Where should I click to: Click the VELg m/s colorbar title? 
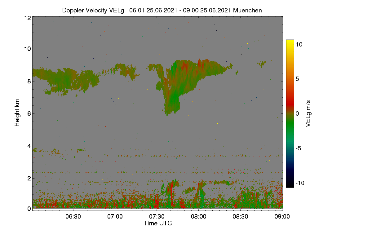(308, 113)
